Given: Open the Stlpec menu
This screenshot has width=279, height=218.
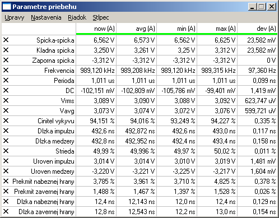Looking at the screenshot, I should click(x=101, y=17).
